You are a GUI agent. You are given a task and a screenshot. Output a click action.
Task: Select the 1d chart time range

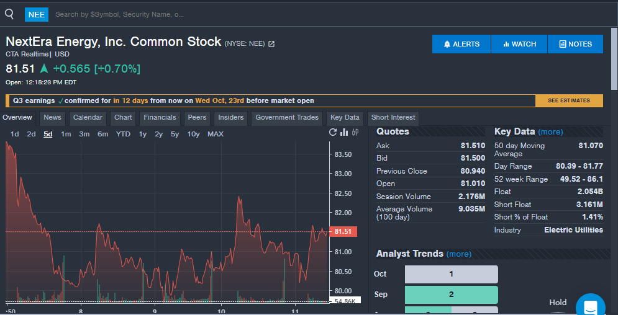click(15, 134)
